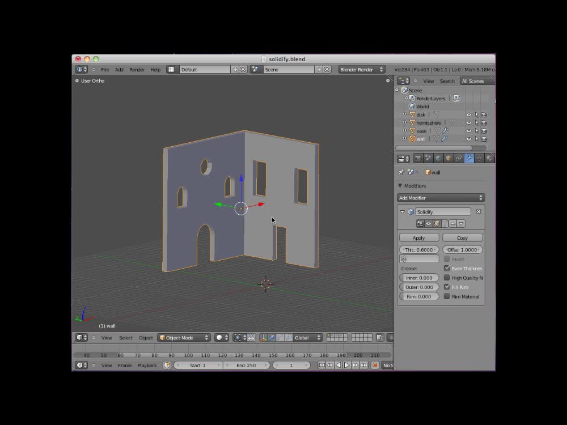Viewport: 567px width, 425px height.
Task: Open the Add Modifier dropdown
Action: pos(441,197)
